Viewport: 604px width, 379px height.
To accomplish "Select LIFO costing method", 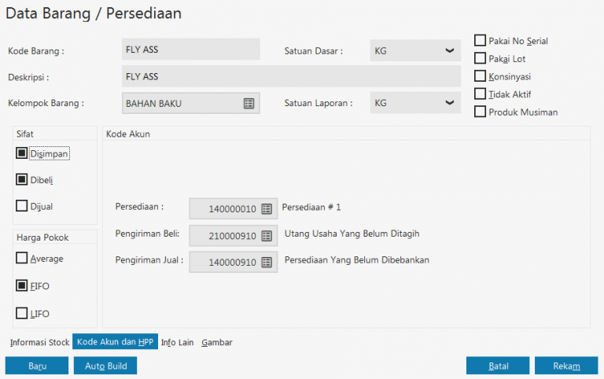I will coord(22,314).
